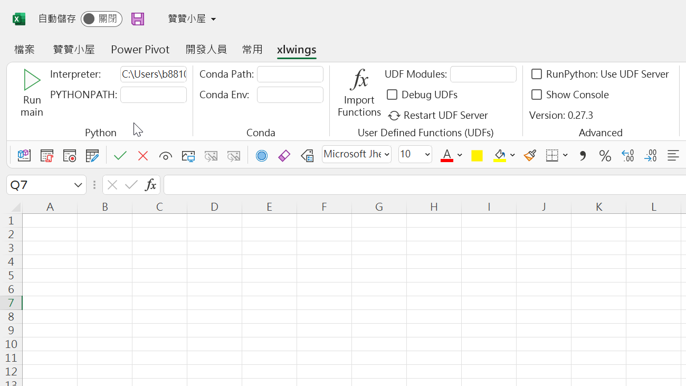This screenshot has width=686, height=386.
Task: Click the 3D cube table icon in the quick toolbar
Action: click(x=24, y=155)
